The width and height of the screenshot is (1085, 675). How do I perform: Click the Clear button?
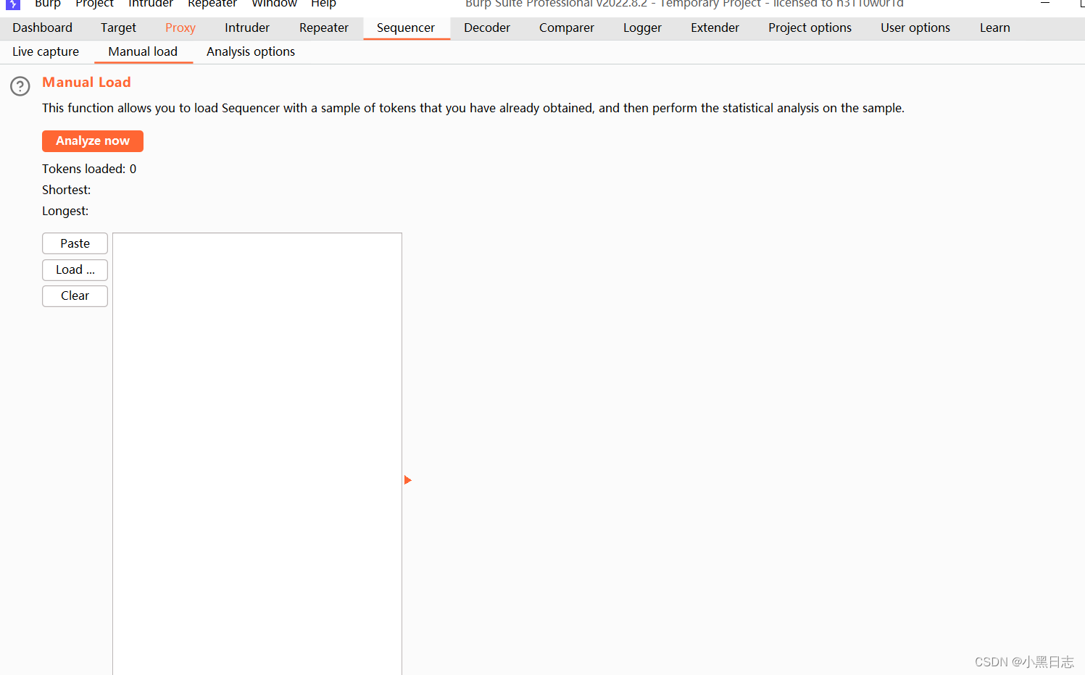tap(75, 295)
